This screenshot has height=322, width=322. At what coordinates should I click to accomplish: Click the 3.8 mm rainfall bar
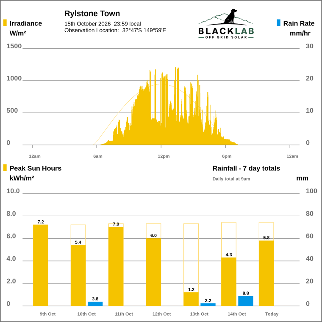[x=95, y=304]
